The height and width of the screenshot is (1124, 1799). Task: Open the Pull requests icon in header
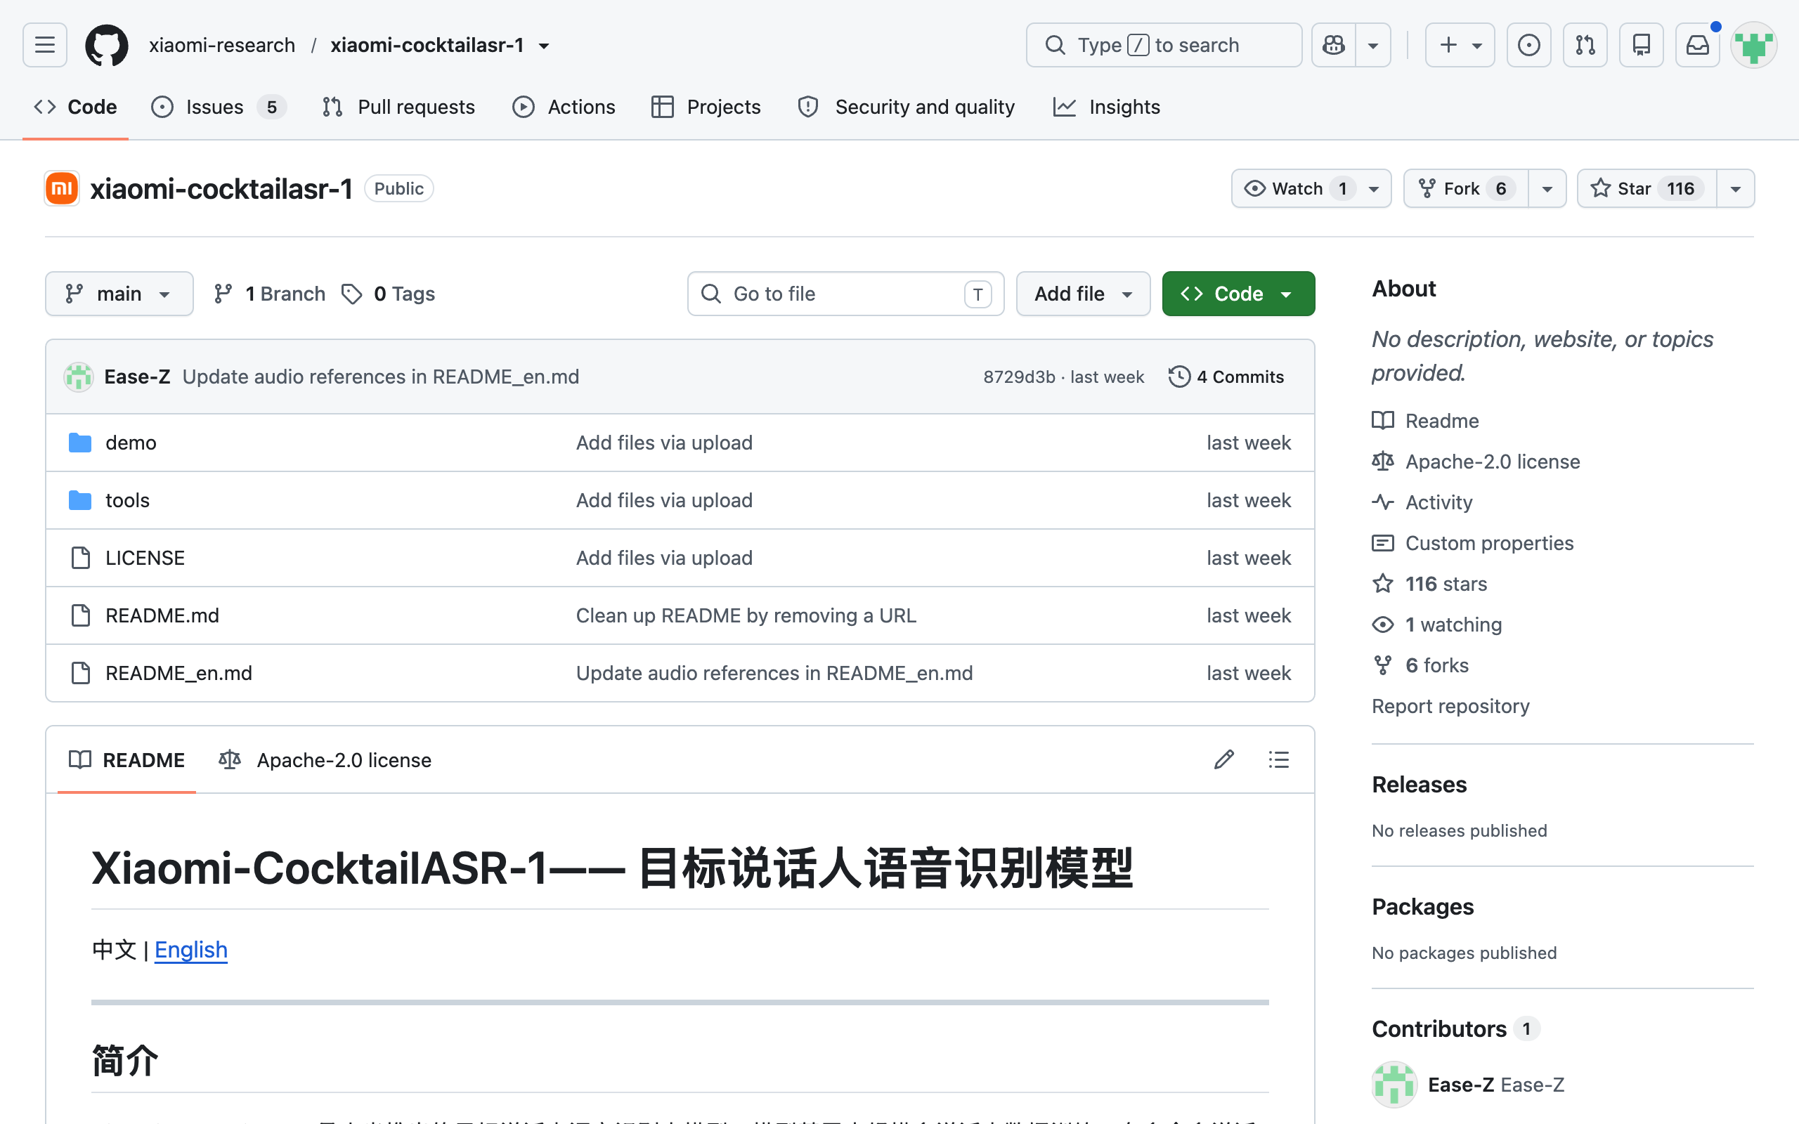pos(1585,46)
